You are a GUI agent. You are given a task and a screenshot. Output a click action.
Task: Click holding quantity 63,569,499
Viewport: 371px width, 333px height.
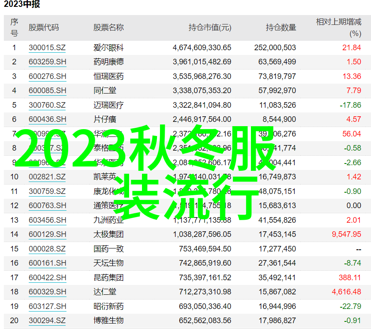tap(277, 62)
